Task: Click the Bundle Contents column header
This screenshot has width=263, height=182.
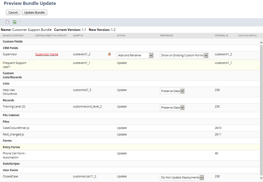Action: pyautogui.click(x=13, y=35)
